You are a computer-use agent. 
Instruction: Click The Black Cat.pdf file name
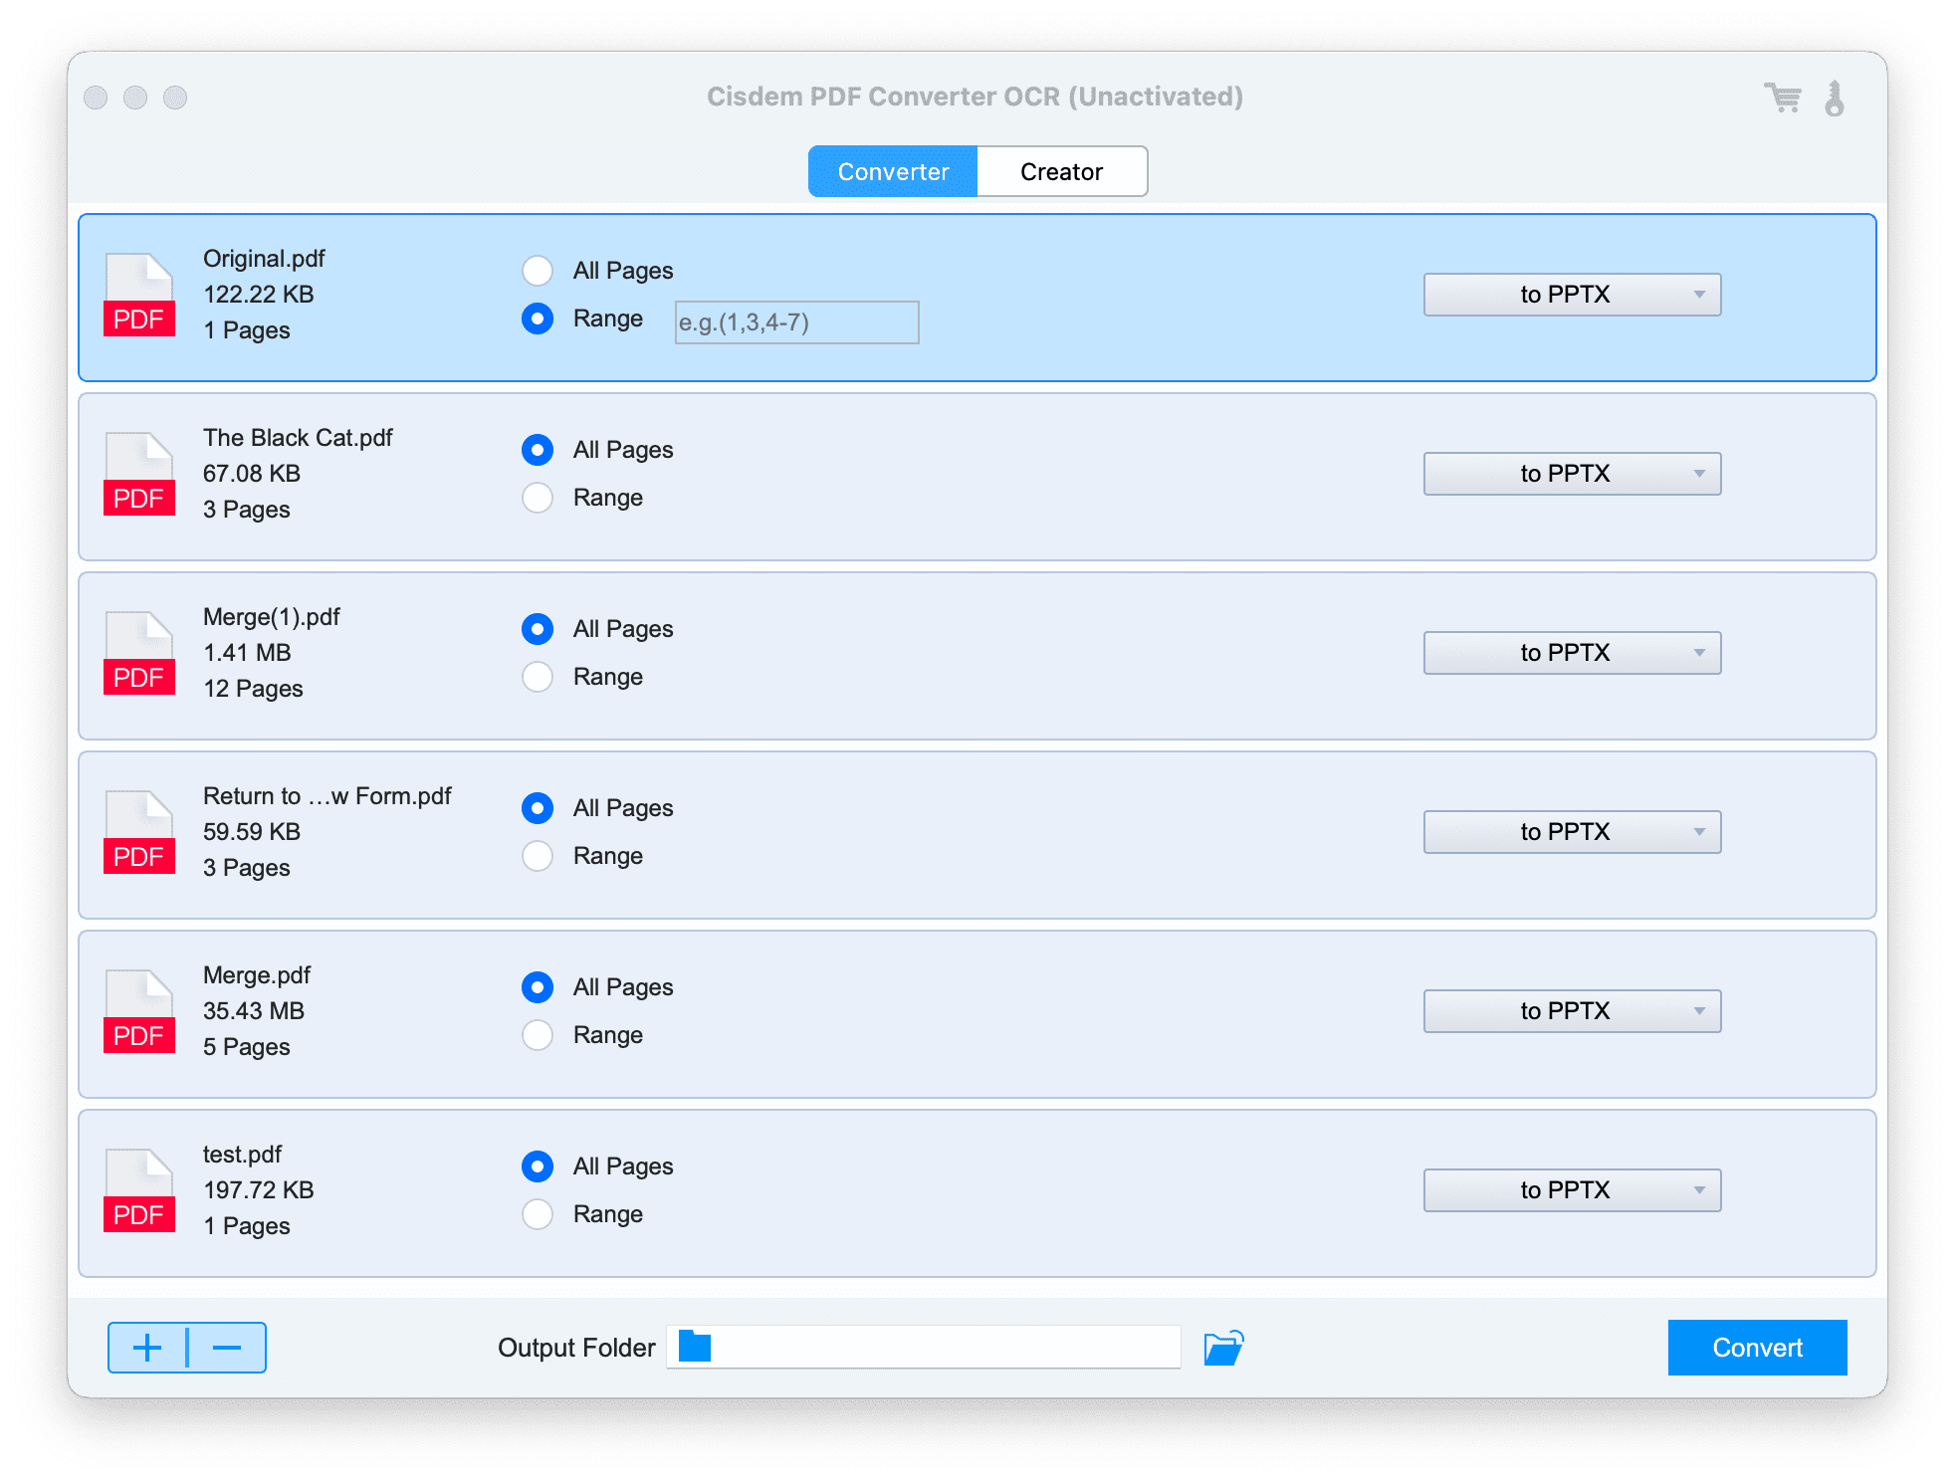click(x=298, y=438)
